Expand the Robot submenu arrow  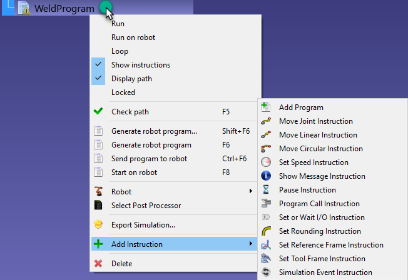coord(251,191)
